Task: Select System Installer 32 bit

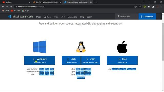Action: [47, 72]
